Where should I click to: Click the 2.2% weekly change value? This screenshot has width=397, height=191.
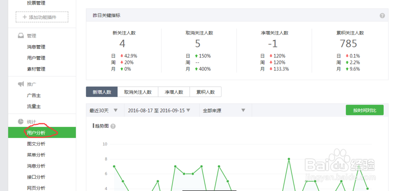[x=355, y=62]
